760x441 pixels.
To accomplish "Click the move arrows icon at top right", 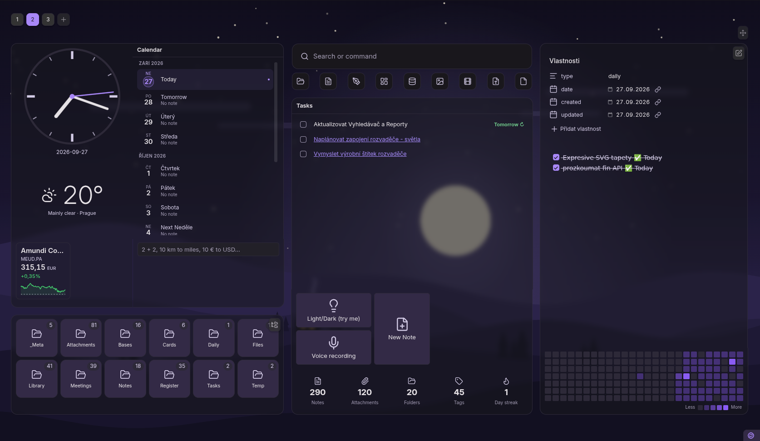I will tap(743, 33).
